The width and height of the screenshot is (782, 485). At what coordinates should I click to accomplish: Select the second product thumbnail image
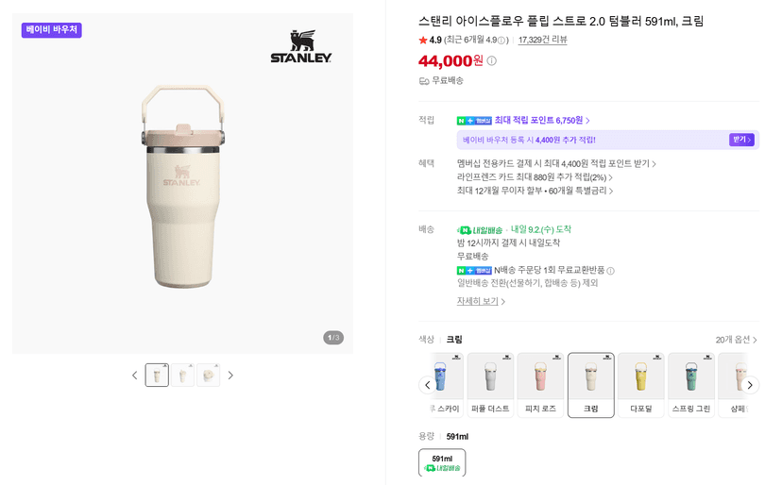point(182,376)
